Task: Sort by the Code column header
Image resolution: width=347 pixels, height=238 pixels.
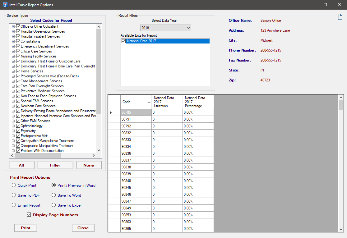Action: click(x=136, y=102)
